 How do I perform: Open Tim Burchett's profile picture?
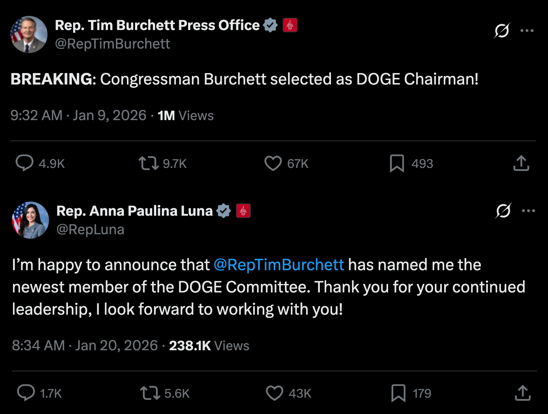click(29, 34)
